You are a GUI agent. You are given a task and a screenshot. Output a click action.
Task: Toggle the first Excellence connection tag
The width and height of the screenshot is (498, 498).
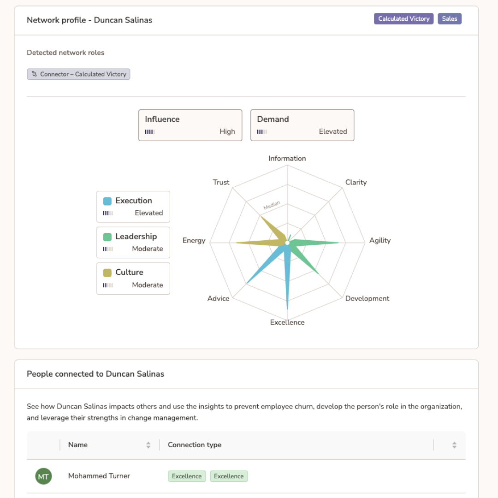[x=187, y=476]
